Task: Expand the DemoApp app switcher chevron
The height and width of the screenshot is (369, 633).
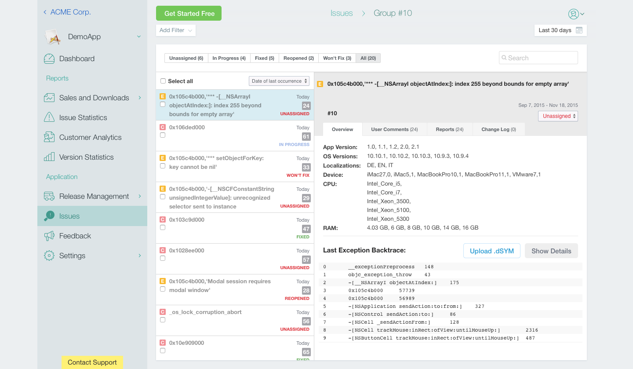Action: [139, 37]
